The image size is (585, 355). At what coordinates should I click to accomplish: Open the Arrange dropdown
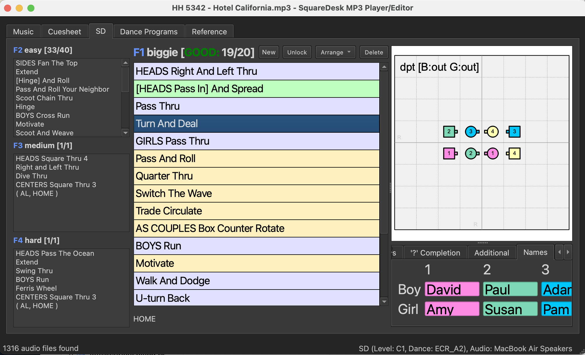point(335,52)
